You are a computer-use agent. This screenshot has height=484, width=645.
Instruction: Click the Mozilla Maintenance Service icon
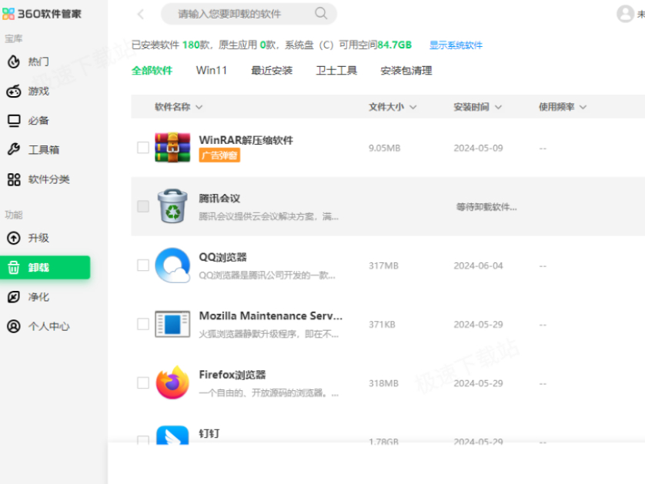coord(172,324)
